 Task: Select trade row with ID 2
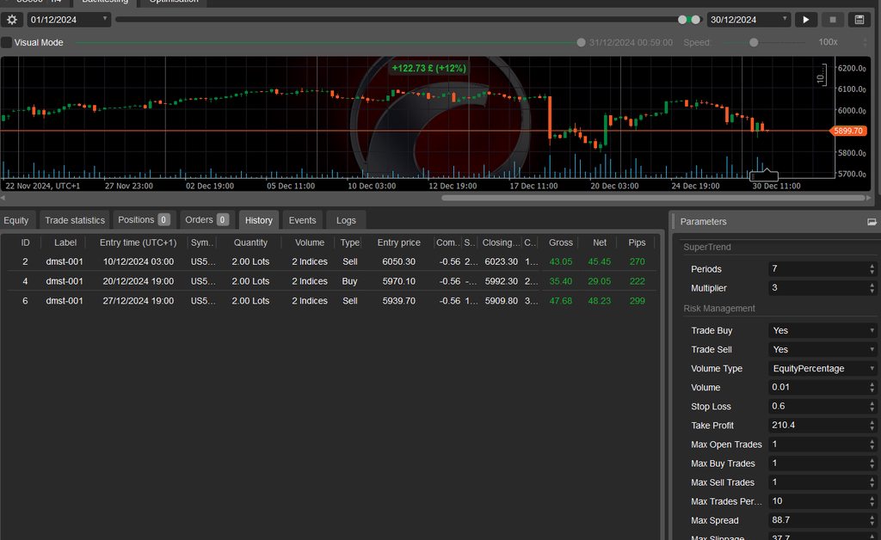click(331, 261)
